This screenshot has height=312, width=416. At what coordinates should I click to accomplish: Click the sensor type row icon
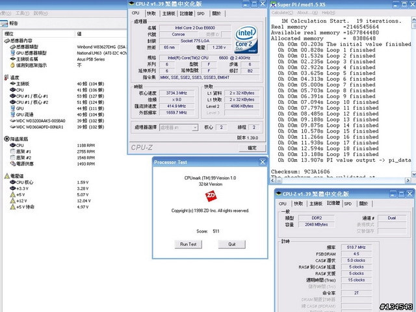(13, 47)
